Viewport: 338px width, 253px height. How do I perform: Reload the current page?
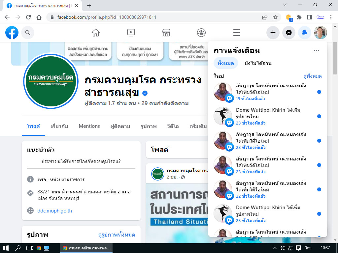point(28,17)
